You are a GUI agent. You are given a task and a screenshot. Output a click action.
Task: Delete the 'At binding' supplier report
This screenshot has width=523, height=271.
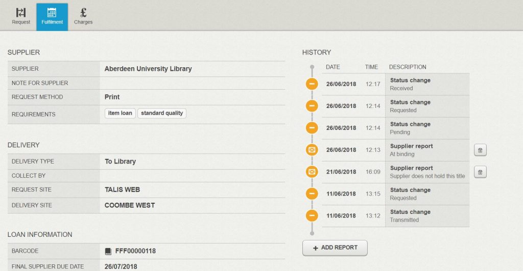(x=480, y=150)
